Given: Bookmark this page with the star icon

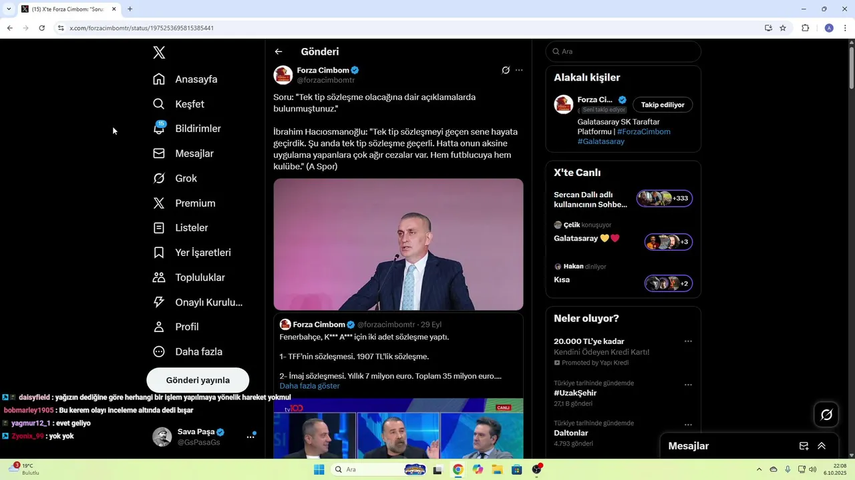Looking at the screenshot, I should coord(783,28).
